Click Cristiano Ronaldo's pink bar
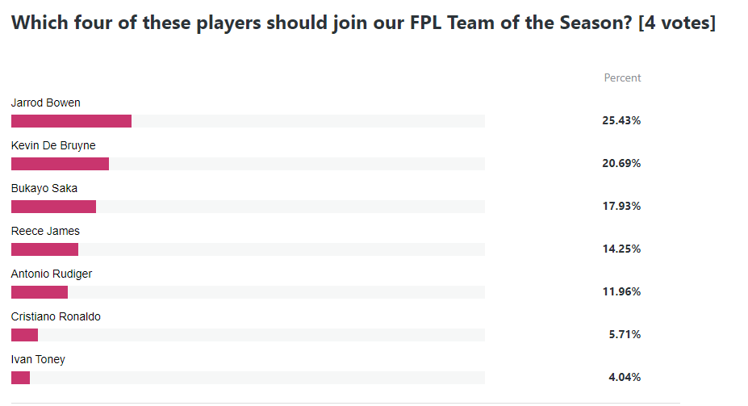This screenshot has height=406, width=748. [24, 335]
